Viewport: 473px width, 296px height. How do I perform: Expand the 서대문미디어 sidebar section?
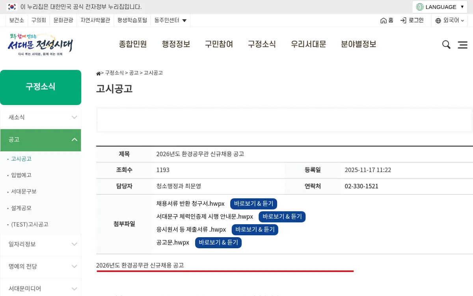tap(41, 289)
